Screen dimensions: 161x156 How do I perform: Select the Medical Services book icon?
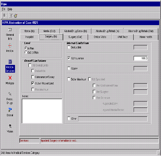10,61
